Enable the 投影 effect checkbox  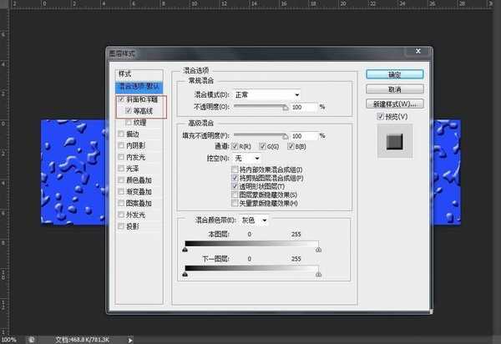pyautogui.click(x=121, y=225)
